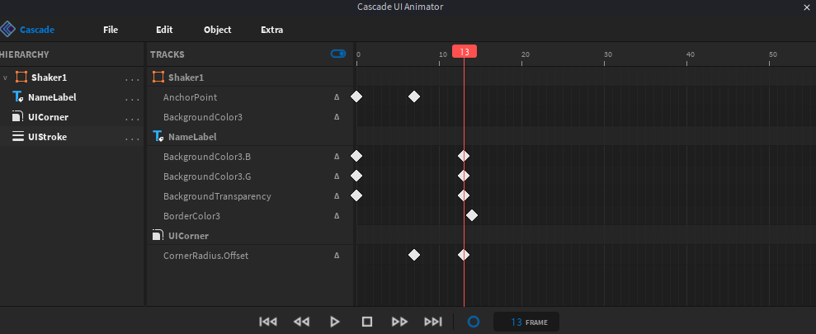Play the animation
816x334 pixels.
click(x=334, y=322)
